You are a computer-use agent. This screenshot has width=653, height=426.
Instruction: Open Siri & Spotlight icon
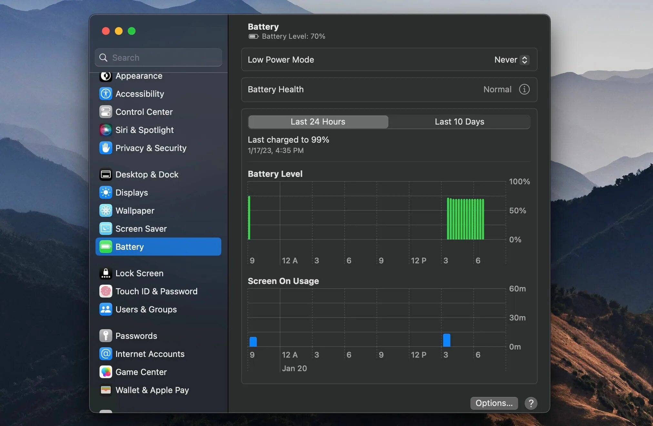(105, 130)
